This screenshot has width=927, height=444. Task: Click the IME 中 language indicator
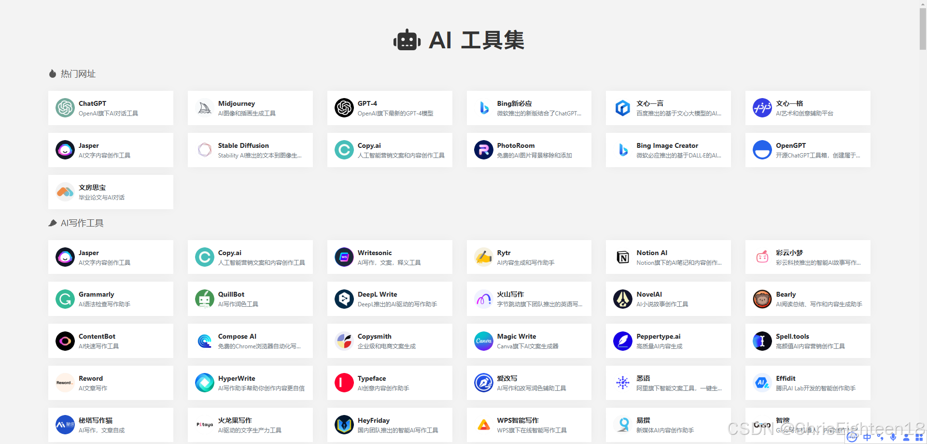pos(868,437)
